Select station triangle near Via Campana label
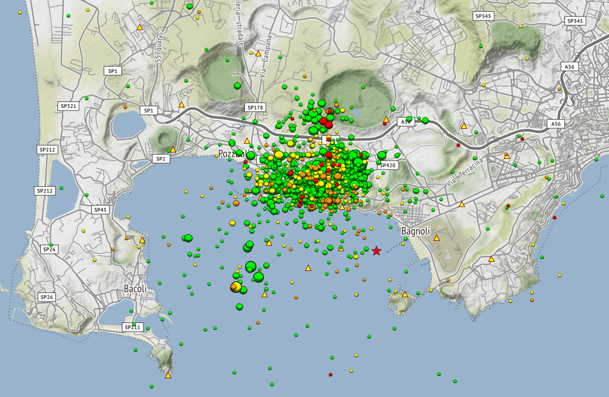The height and width of the screenshot is (397, 609). tap(258, 53)
